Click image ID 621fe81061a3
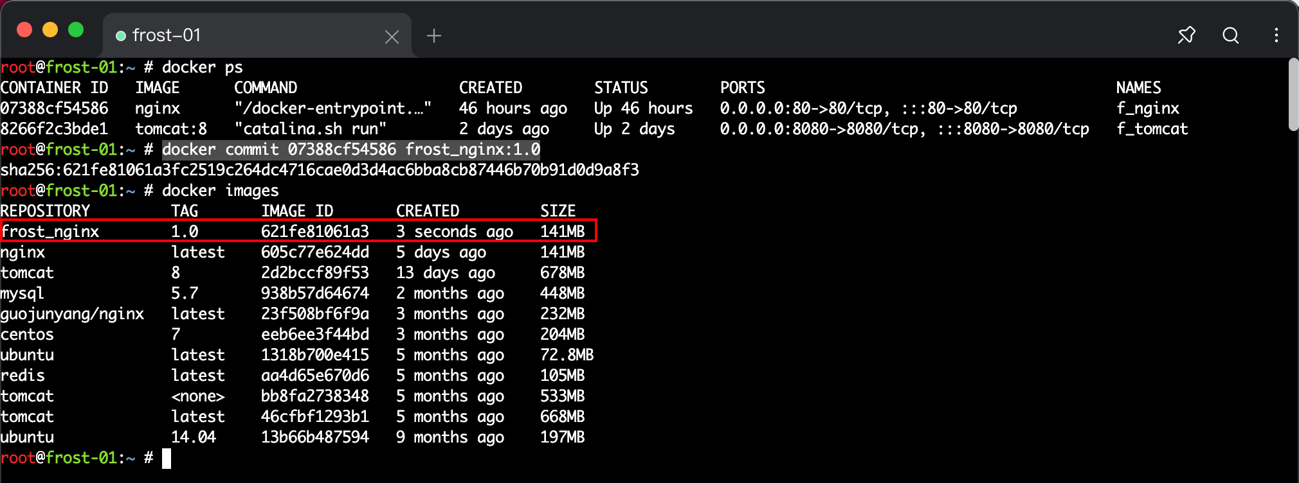The height and width of the screenshot is (483, 1299). 315,231
